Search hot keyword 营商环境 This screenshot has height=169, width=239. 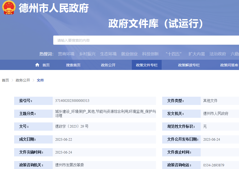(x=66, y=54)
